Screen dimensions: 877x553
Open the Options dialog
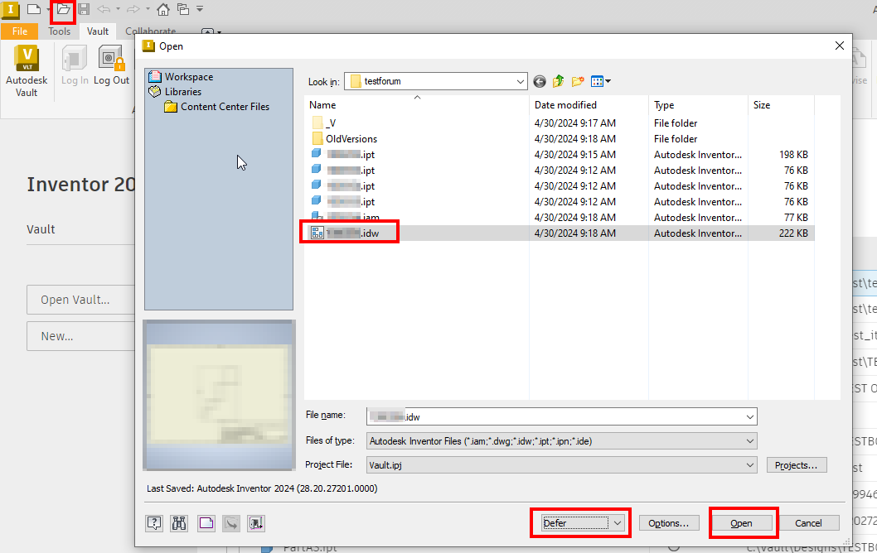[x=668, y=522]
